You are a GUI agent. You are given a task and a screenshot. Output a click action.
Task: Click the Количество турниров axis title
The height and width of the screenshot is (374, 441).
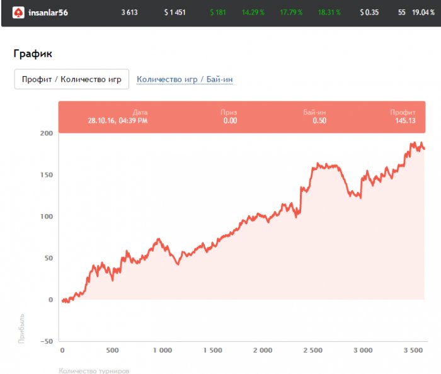point(93,370)
